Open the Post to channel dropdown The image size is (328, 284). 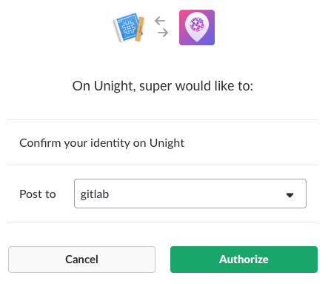coord(190,194)
